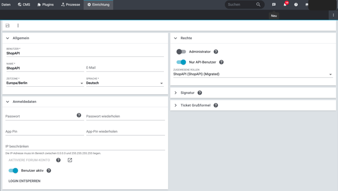Click AKTIVIERE FORUM-KONTO button

pyautogui.click(x=29, y=160)
